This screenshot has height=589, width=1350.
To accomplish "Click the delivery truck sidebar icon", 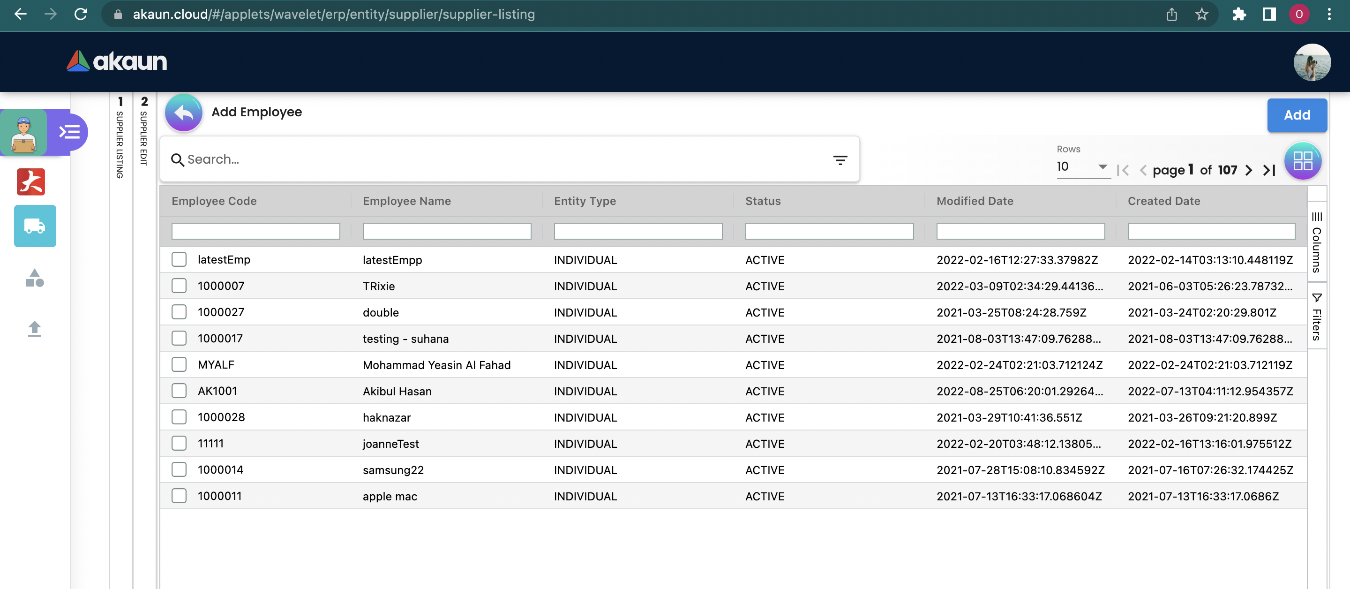I will click(35, 227).
